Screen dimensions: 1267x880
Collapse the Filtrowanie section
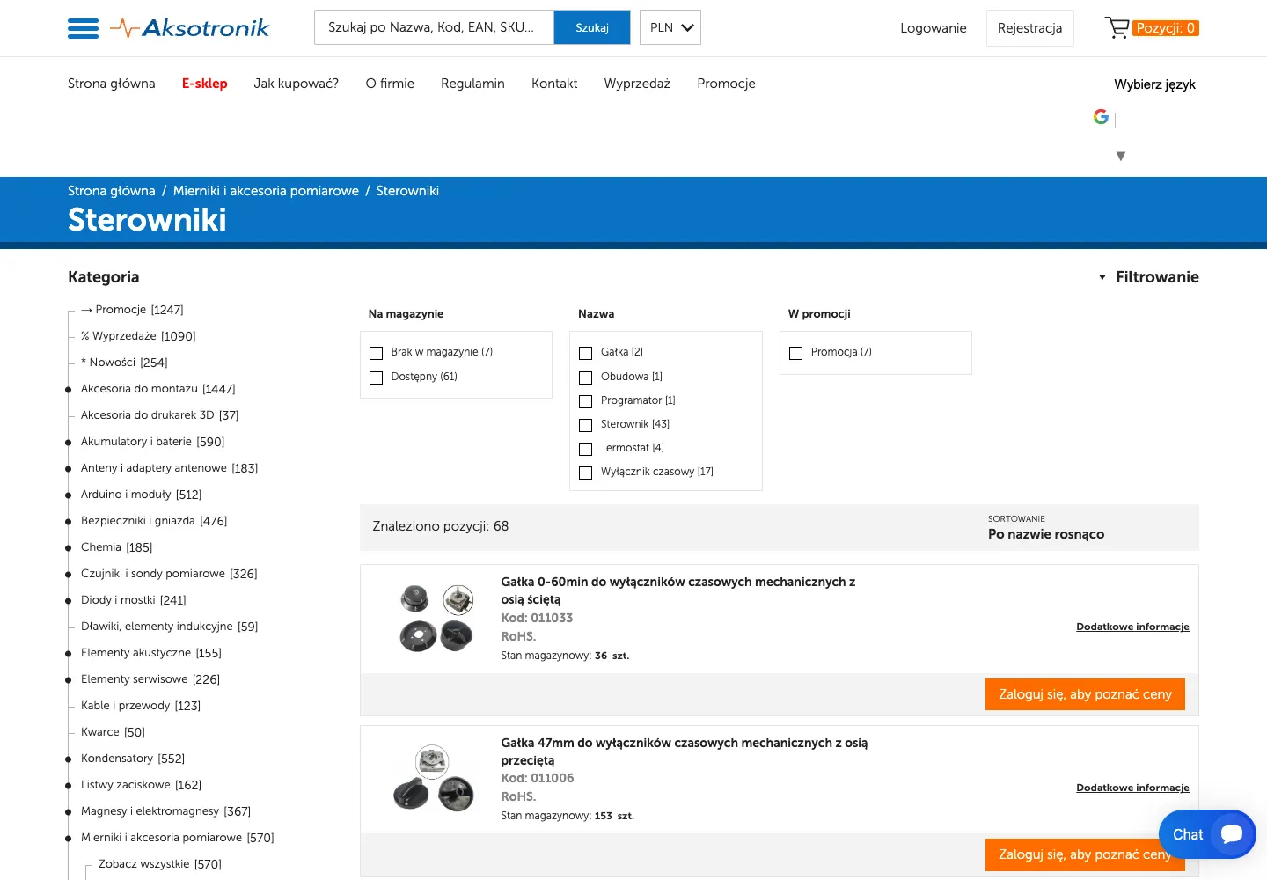1148,277
